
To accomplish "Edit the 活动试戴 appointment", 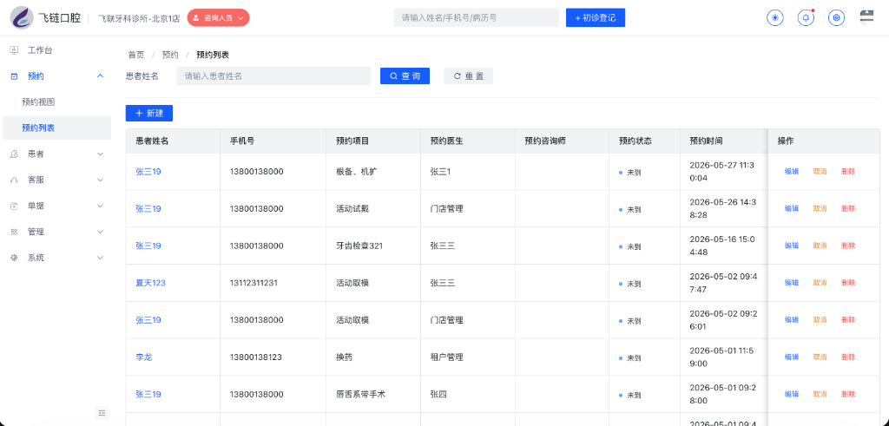I will click(792, 208).
